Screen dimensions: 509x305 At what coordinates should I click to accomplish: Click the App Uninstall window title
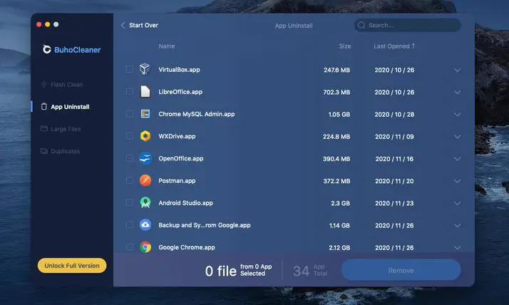294,26
